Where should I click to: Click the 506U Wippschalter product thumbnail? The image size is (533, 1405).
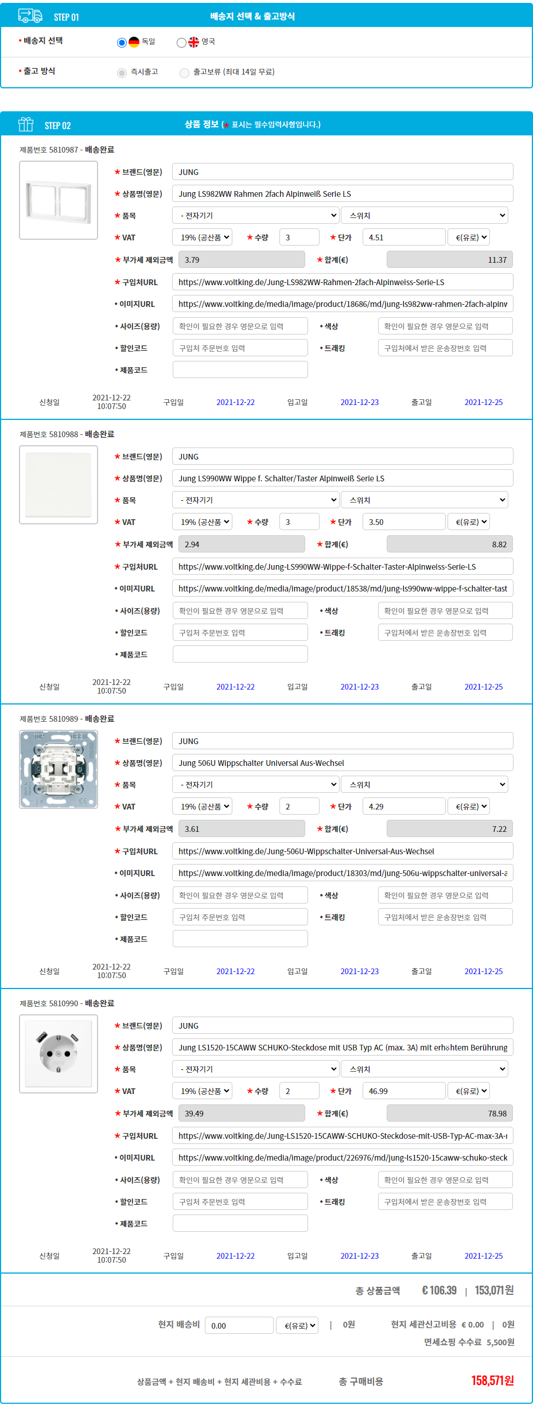(59, 769)
